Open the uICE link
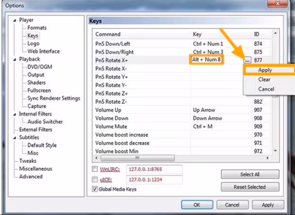 coord(106,180)
